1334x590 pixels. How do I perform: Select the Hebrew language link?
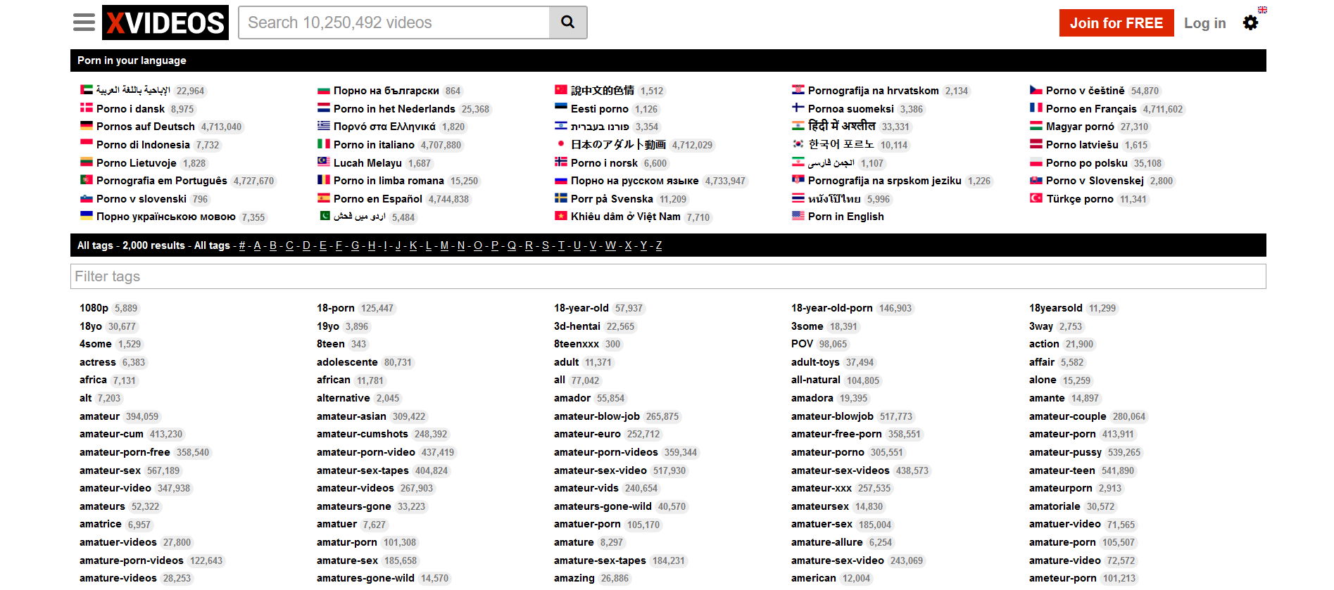point(600,127)
